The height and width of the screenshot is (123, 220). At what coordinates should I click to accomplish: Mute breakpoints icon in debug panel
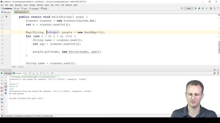coord(2,91)
